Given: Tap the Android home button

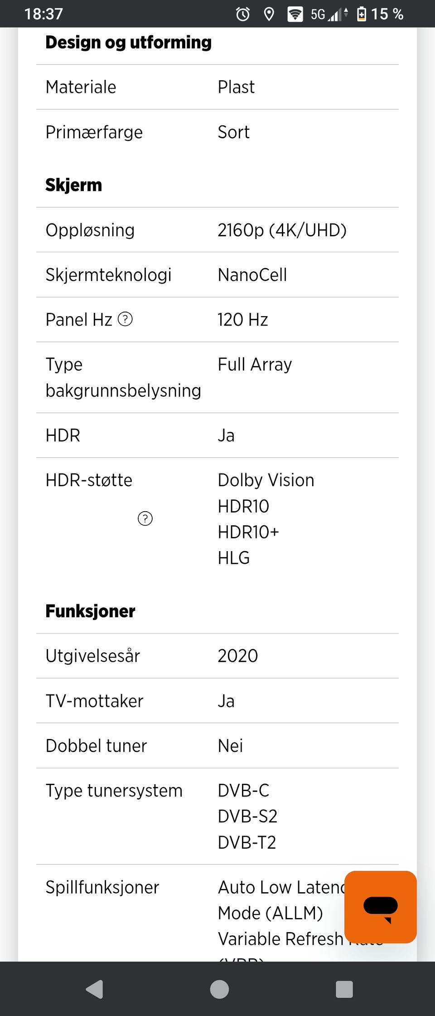Looking at the screenshot, I should point(219,989).
